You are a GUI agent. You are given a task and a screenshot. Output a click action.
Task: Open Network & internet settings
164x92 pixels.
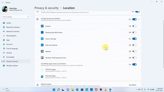click(16, 31)
